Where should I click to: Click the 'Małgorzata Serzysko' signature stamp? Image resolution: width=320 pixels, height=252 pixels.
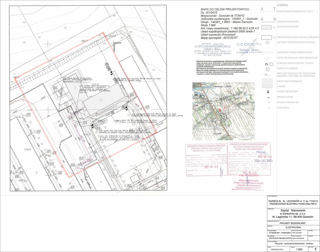248,185
